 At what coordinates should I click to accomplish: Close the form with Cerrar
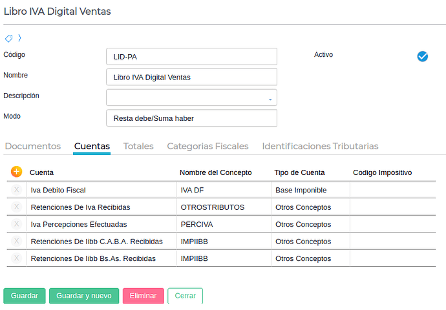(x=185, y=296)
